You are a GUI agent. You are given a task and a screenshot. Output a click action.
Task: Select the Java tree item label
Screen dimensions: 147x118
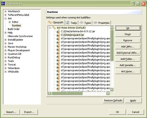[10, 43]
